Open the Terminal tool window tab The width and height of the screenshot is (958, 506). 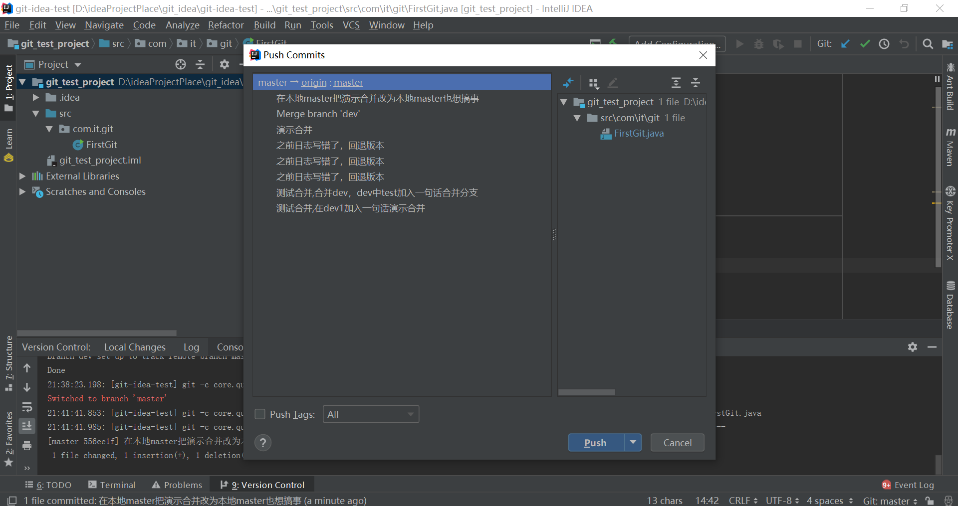[x=112, y=485]
